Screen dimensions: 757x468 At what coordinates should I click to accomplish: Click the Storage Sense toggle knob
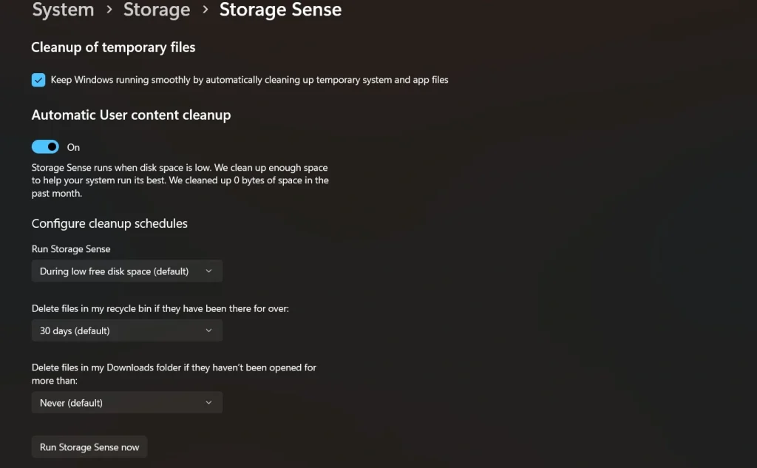[52, 146]
